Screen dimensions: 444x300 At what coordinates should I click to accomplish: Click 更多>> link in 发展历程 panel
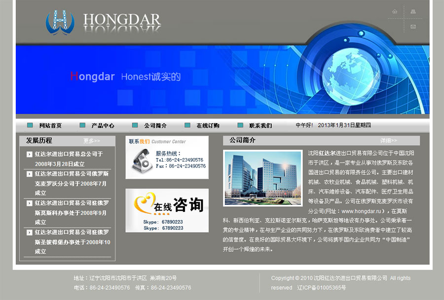coord(91,141)
